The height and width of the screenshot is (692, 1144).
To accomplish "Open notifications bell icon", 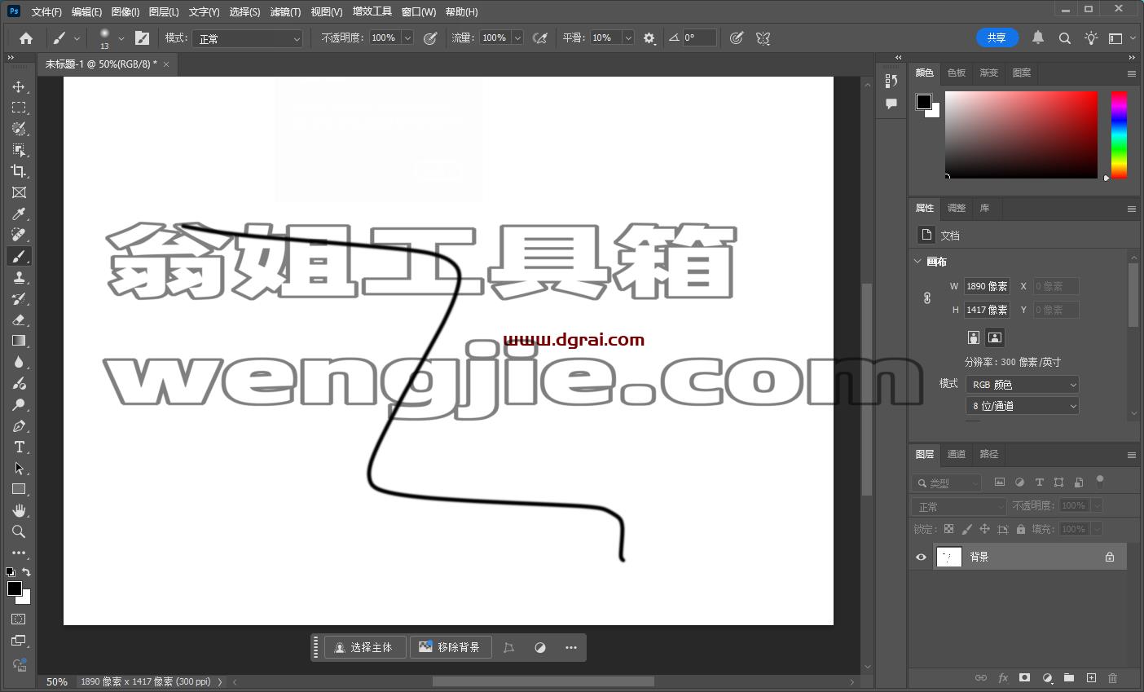I will (1038, 37).
